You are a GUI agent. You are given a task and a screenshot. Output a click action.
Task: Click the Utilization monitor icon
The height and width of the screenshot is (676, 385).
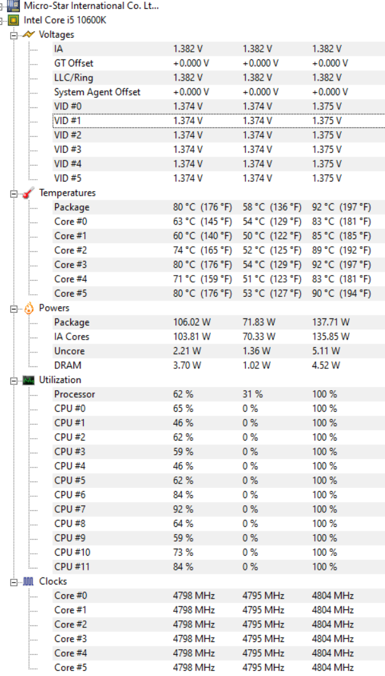[29, 380]
